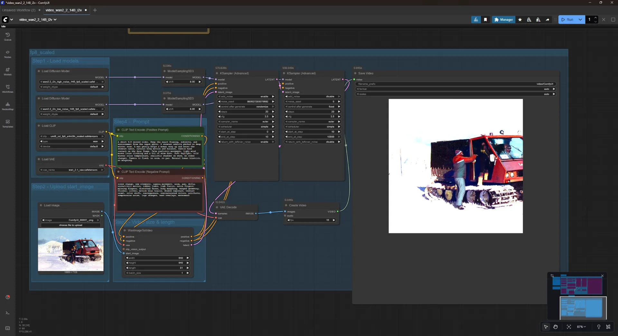618x336 pixels.
Task: Open the 87% zoom level dropdown
Action: [x=581, y=327]
